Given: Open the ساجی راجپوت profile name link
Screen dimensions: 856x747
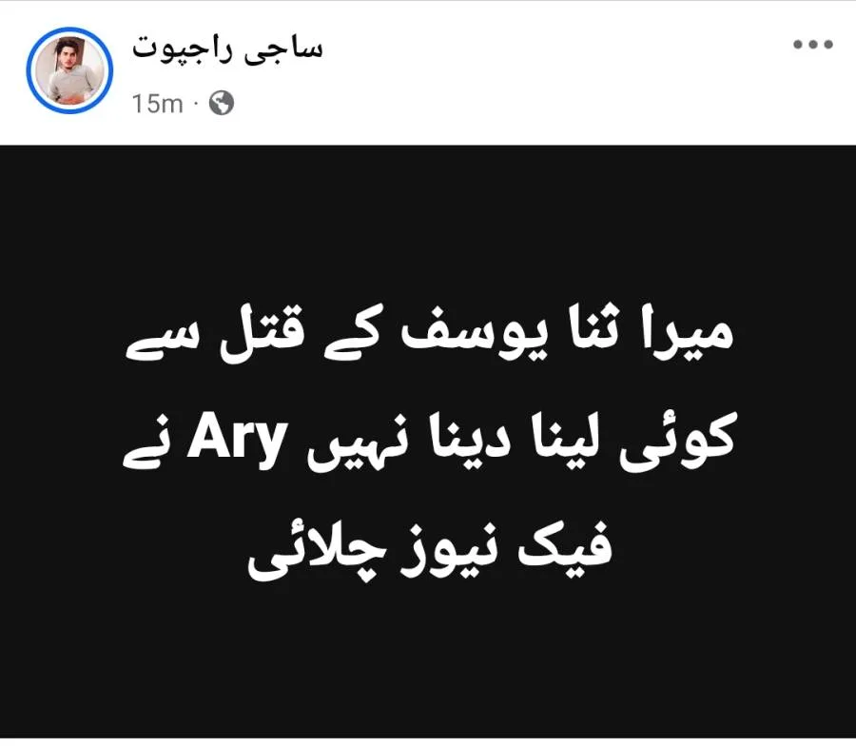Looking at the screenshot, I should coord(227,49).
